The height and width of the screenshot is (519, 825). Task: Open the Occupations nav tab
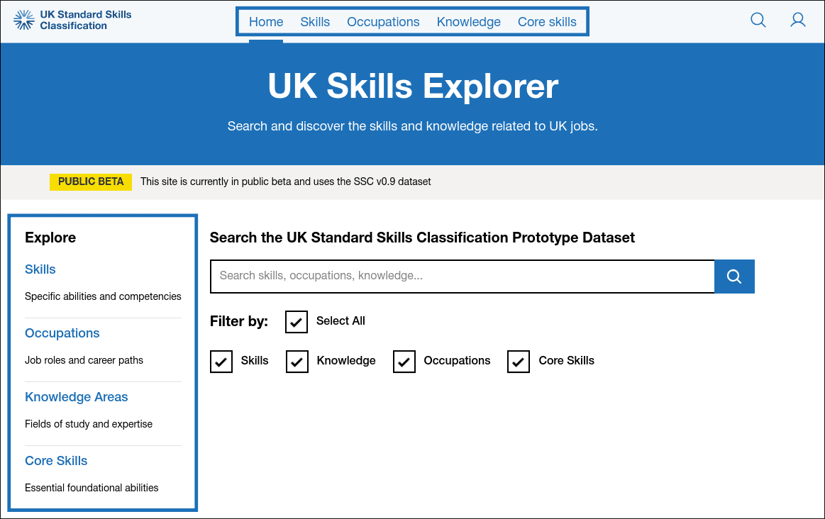click(383, 21)
